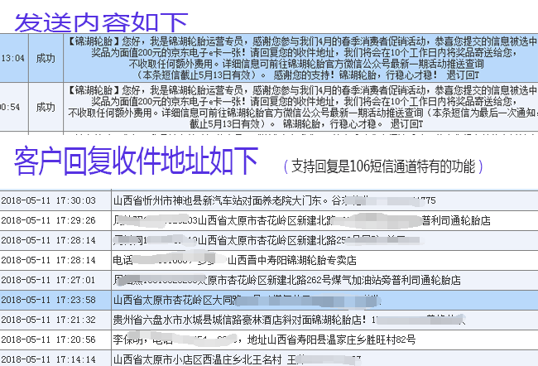Select the 成功 status in the 13:04 row
This screenshot has width=538, height=366.
(46, 58)
